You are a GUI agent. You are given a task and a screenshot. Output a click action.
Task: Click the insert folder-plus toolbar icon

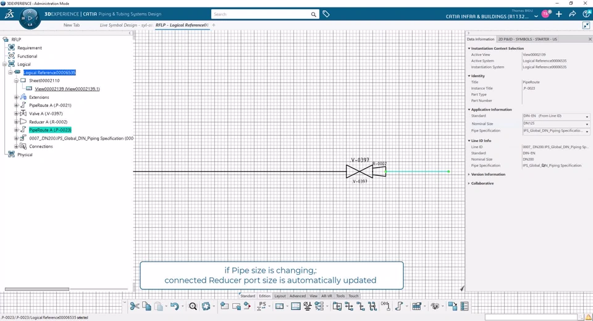(224, 306)
